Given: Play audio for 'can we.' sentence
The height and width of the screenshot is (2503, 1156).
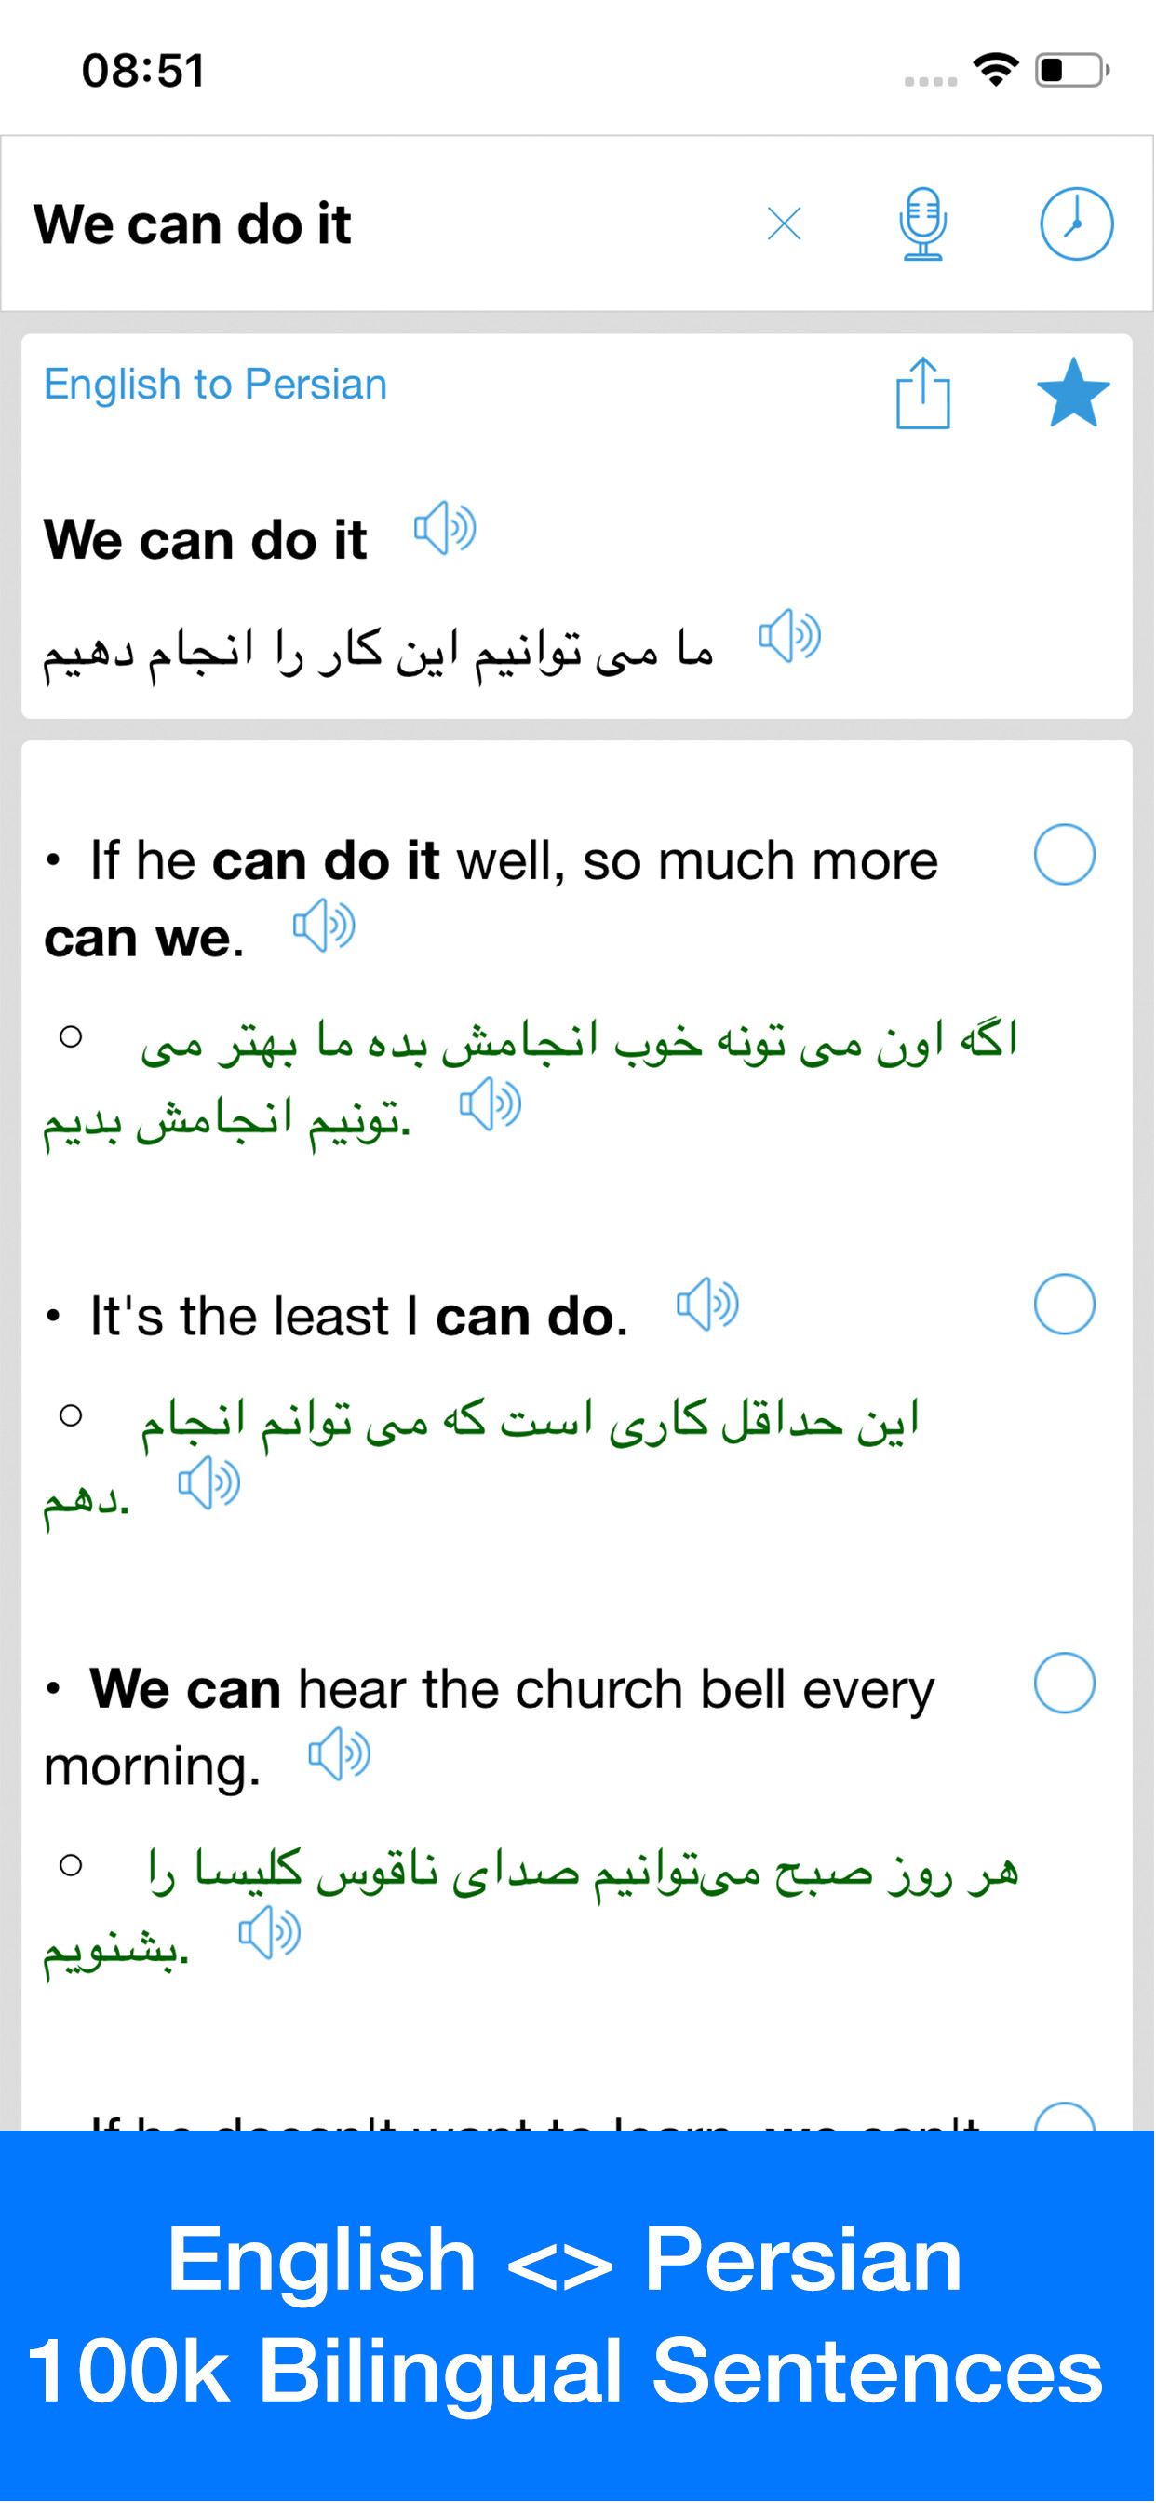Looking at the screenshot, I should coord(325,926).
